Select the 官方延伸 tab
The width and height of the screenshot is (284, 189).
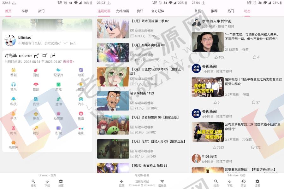tap(157, 11)
